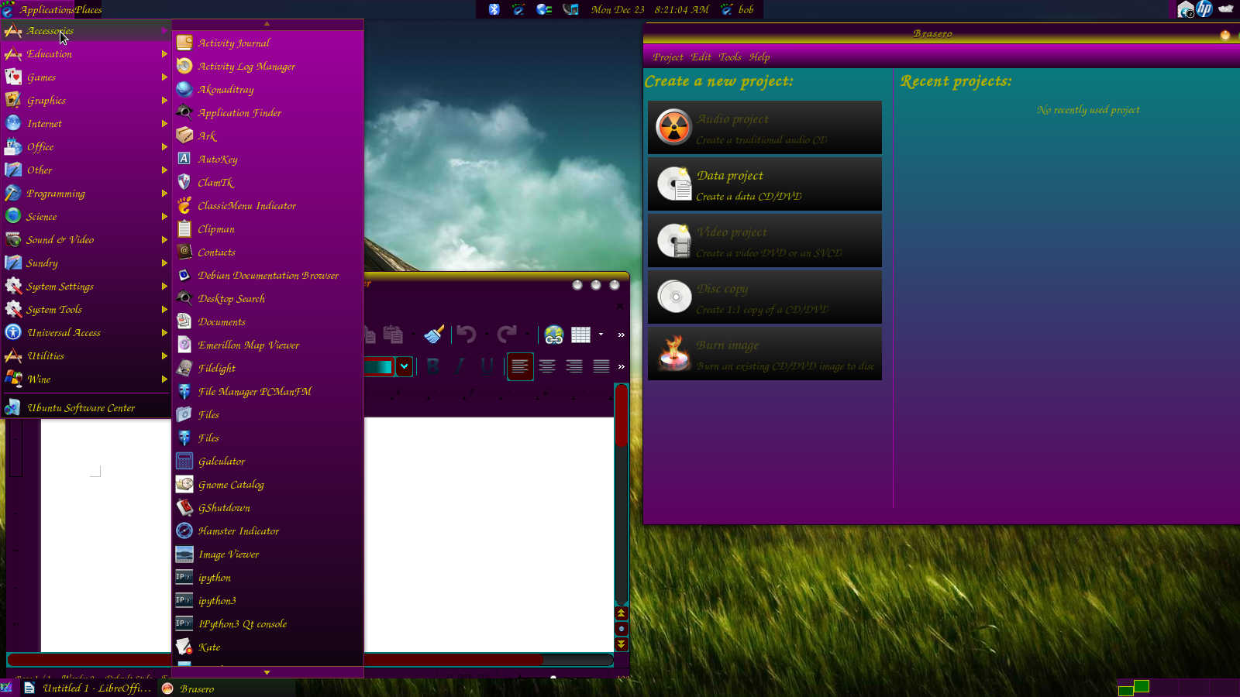Click clock showing Mon Dec 23
This screenshot has width=1240, height=697.
point(649,9)
